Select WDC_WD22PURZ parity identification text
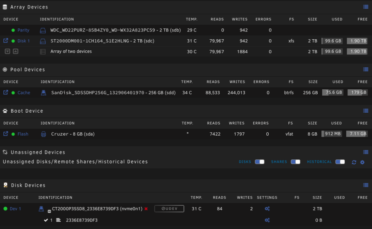 pos(116,30)
